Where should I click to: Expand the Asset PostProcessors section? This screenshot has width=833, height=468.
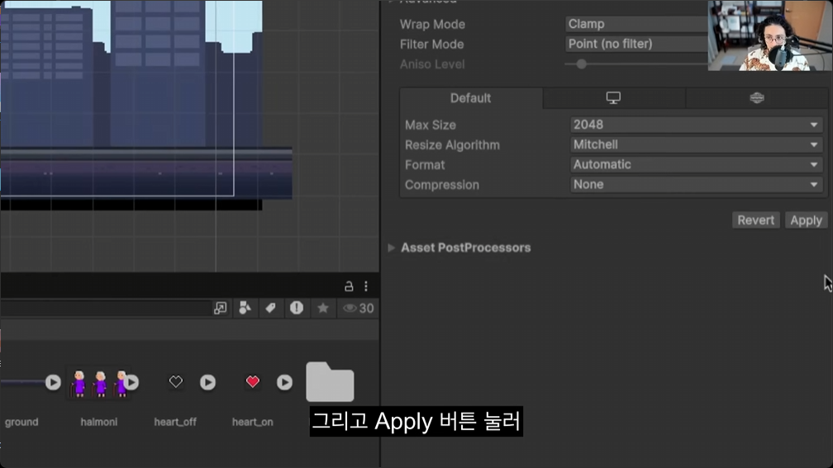[x=392, y=248]
